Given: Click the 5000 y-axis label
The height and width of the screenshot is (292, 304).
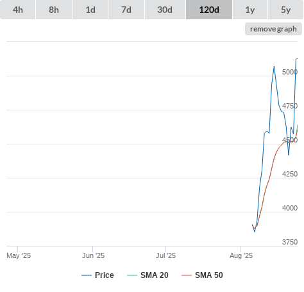Looking at the screenshot, I should pyautogui.click(x=290, y=72).
